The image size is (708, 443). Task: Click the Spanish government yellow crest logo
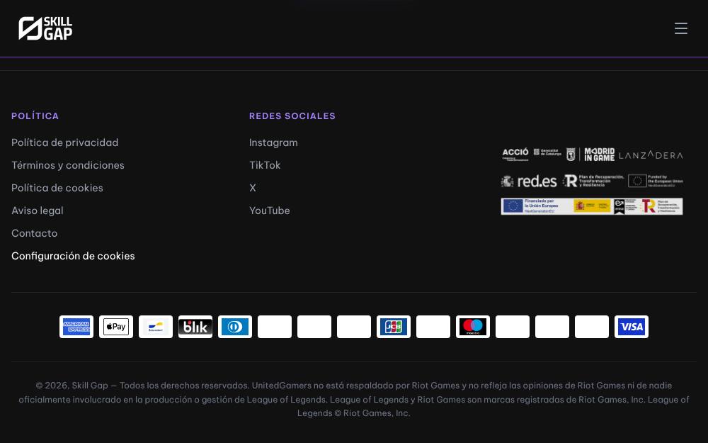[x=592, y=206]
